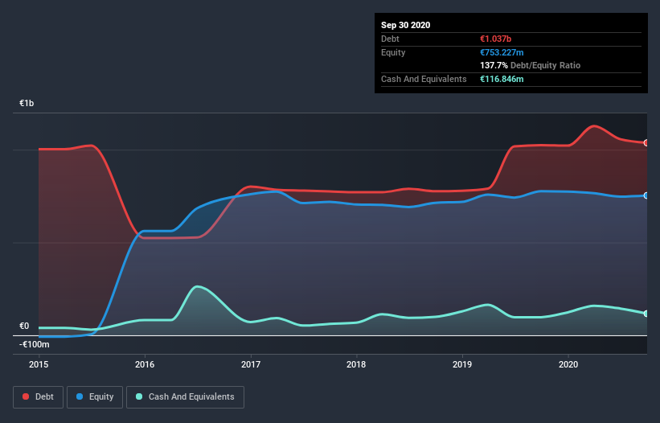Click Cash And Equivalents label in tooltip

pos(424,79)
